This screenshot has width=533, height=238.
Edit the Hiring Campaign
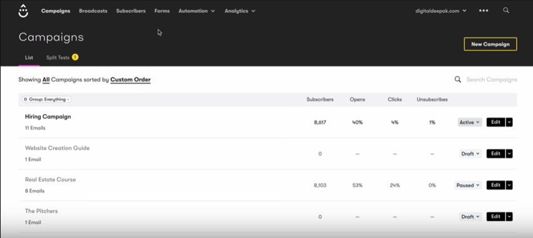coord(495,122)
